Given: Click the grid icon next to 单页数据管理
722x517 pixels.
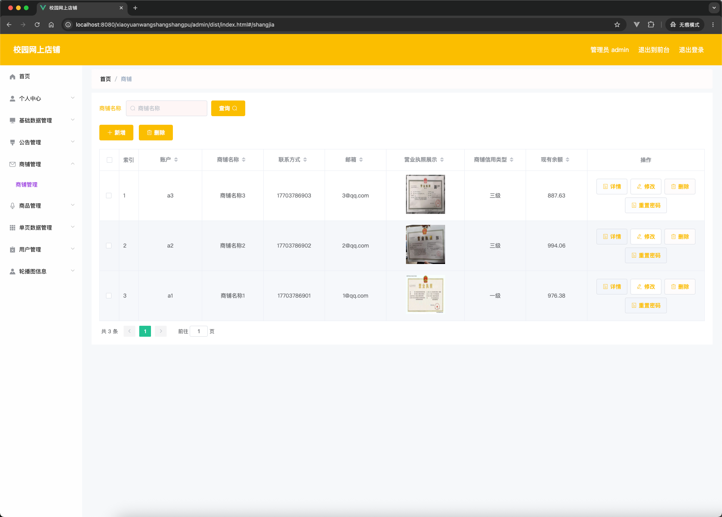Looking at the screenshot, I should (13, 228).
